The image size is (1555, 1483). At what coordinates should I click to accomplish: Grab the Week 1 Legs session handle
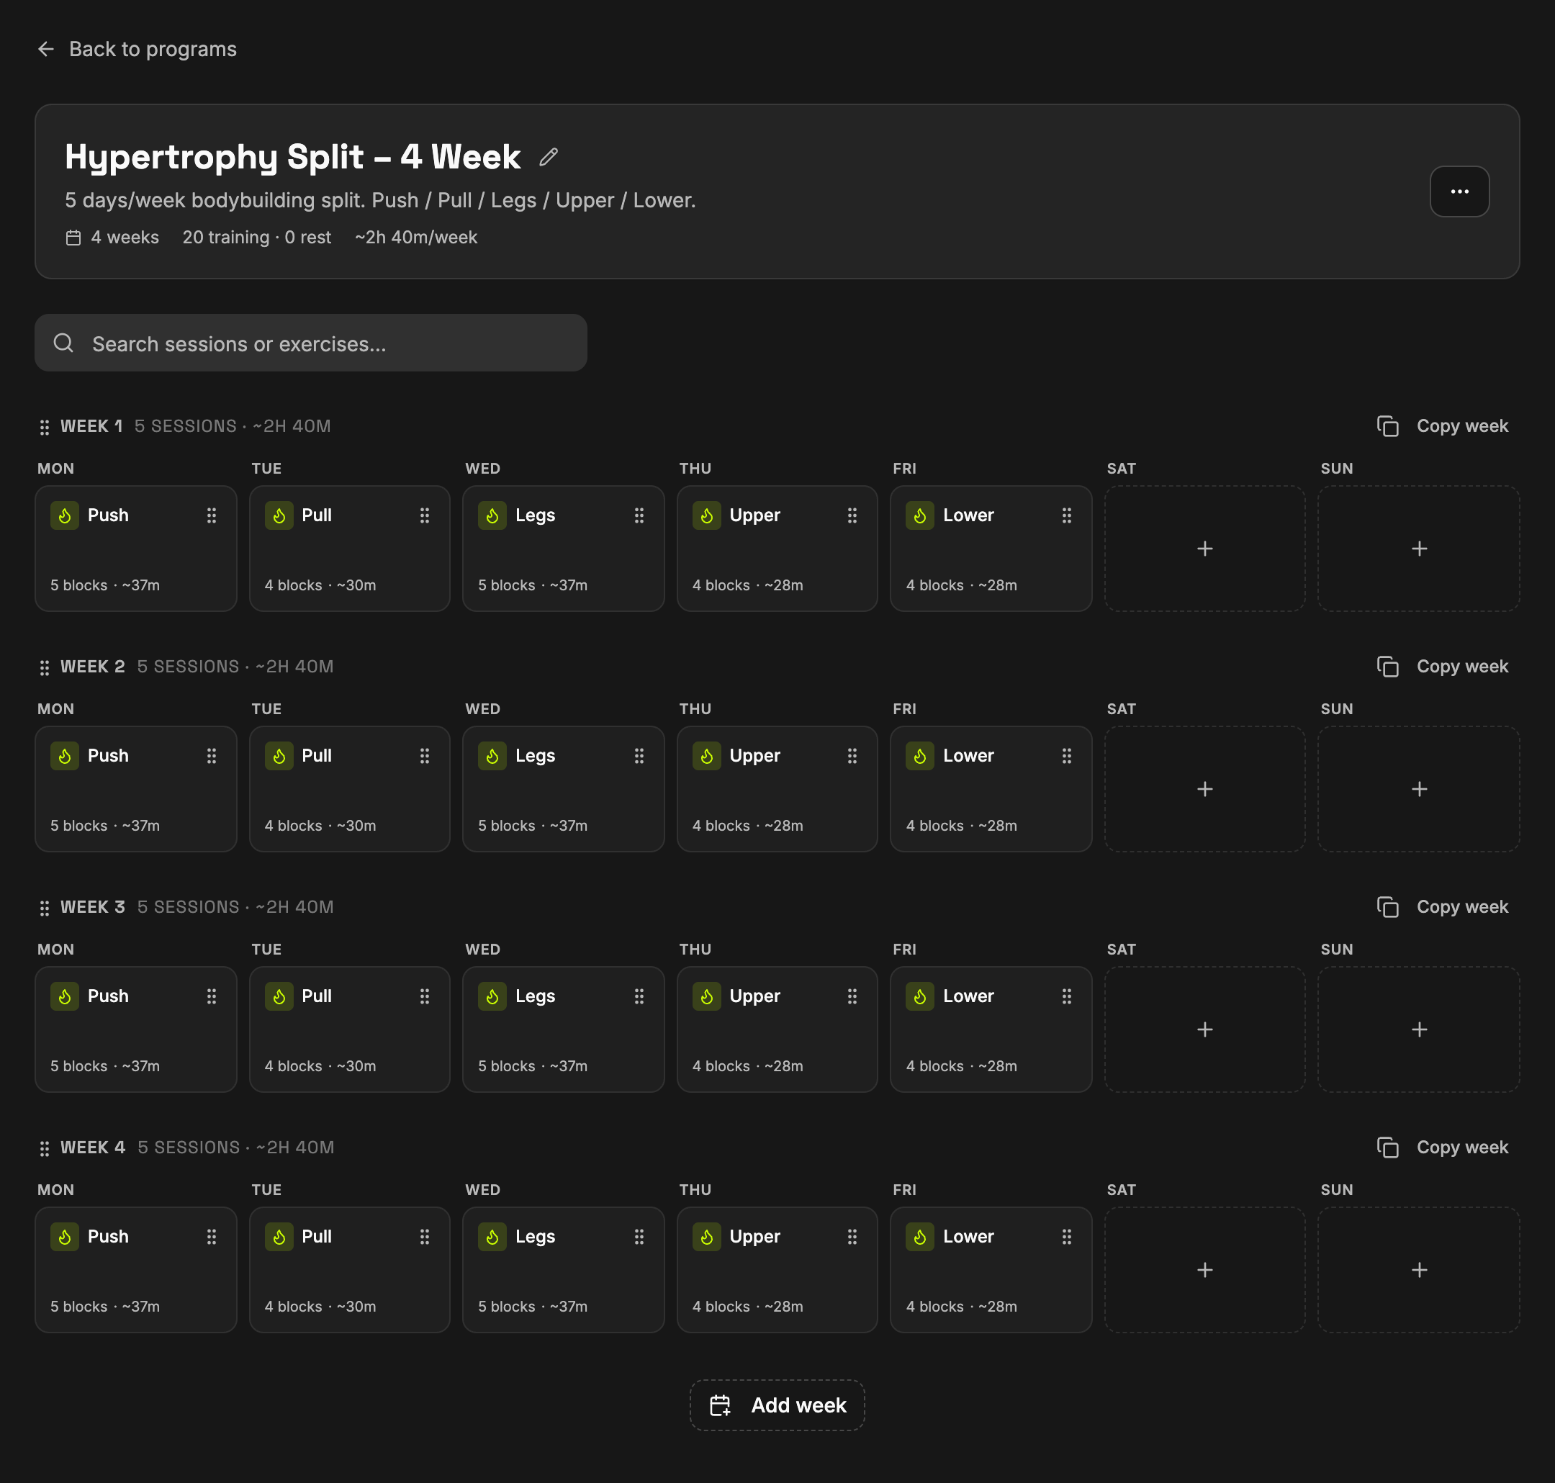tap(639, 515)
